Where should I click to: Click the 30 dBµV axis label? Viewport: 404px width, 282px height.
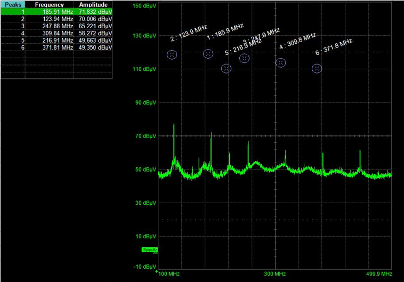pos(146,203)
